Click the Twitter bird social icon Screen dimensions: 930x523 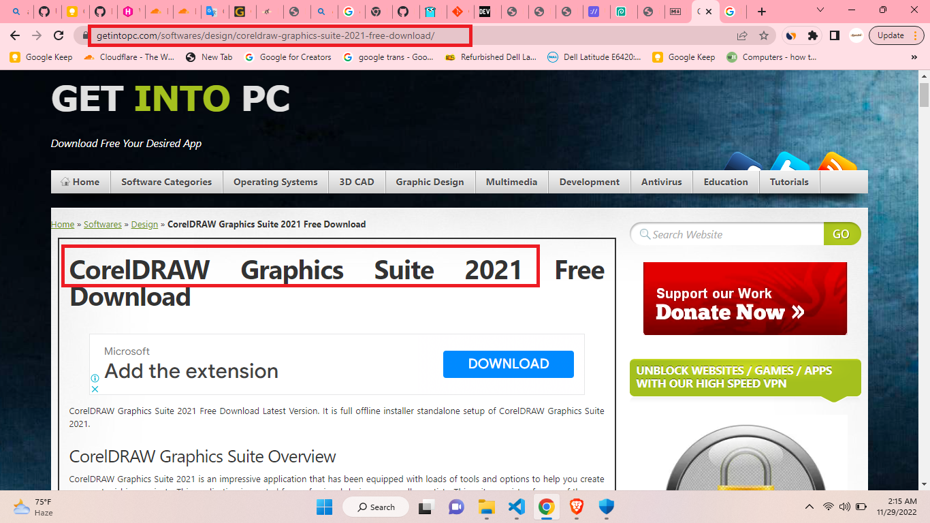coord(790,161)
